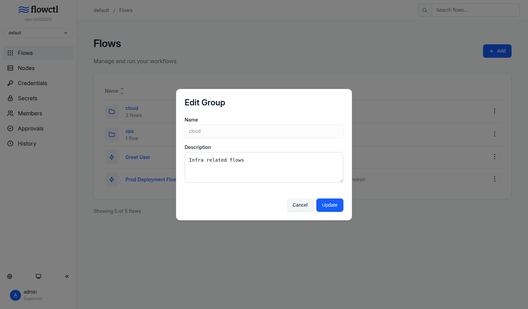The height and width of the screenshot is (309, 528).
Task: Click the Add button
Action: (x=497, y=51)
